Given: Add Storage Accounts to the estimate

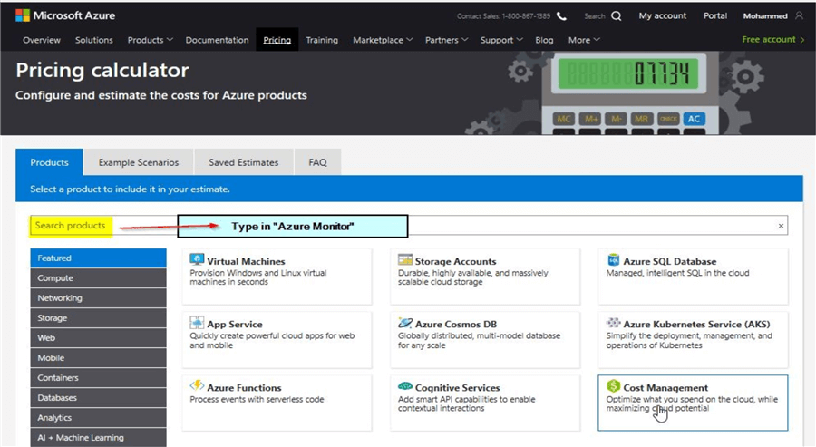Looking at the screenshot, I should coord(485,277).
